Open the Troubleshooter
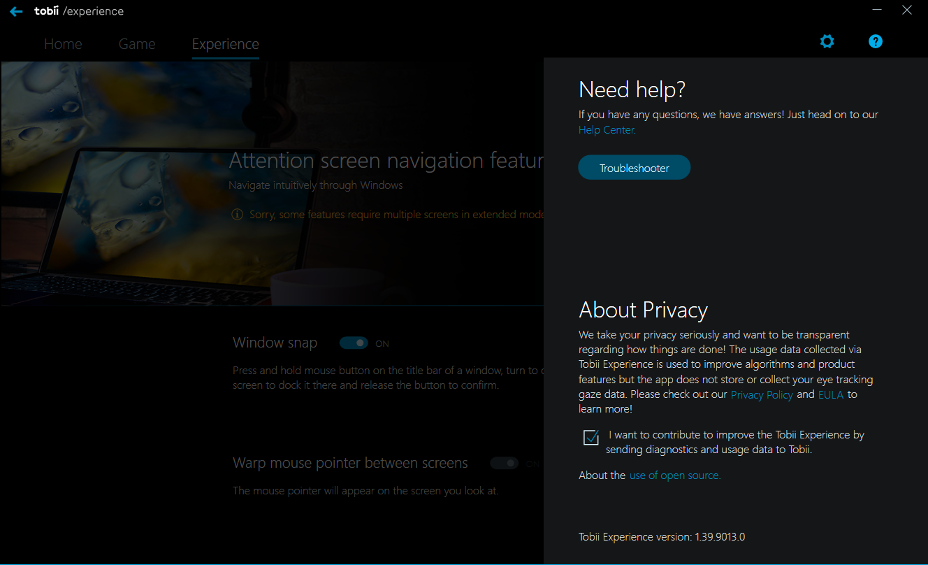The width and height of the screenshot is (928, 565). click(x=634, y=168)
